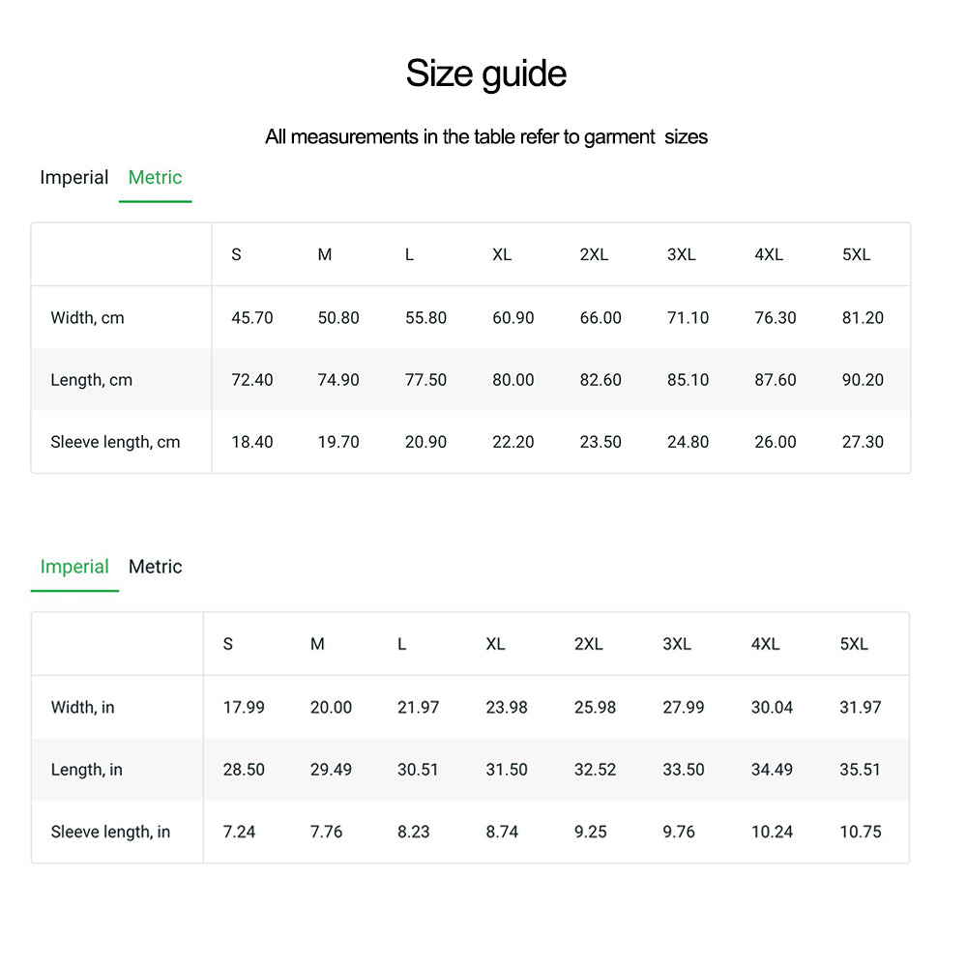This screenshot has width=967, height=967.
Task: Click the 27.30 sleeve length value
Action: (863, 442)
